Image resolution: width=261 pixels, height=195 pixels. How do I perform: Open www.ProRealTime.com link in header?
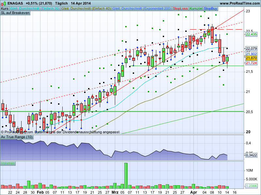point(240,3)
